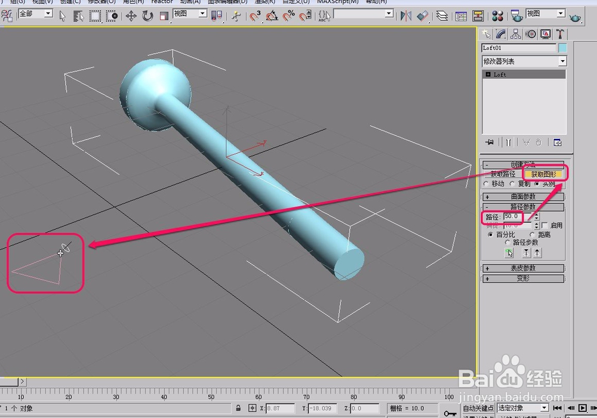This screenshot has width=597, height=418.
Task: Click the Next Shape icon
Action: 537,253
